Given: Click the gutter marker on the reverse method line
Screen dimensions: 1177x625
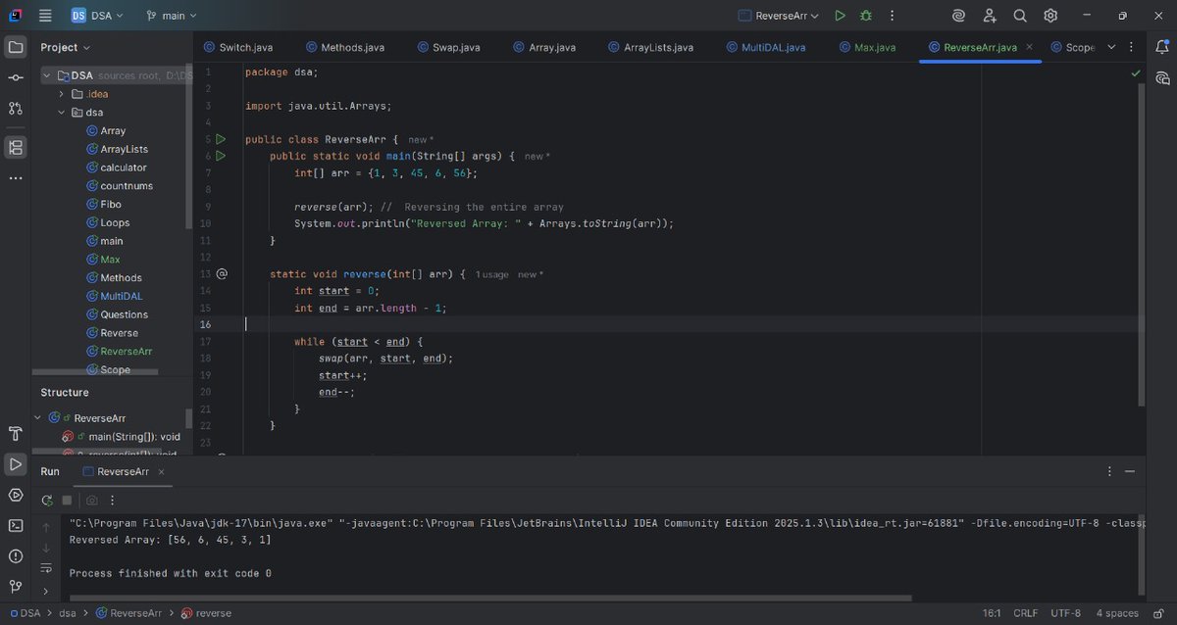Looking at the screenshot, I should pos(222,274).
